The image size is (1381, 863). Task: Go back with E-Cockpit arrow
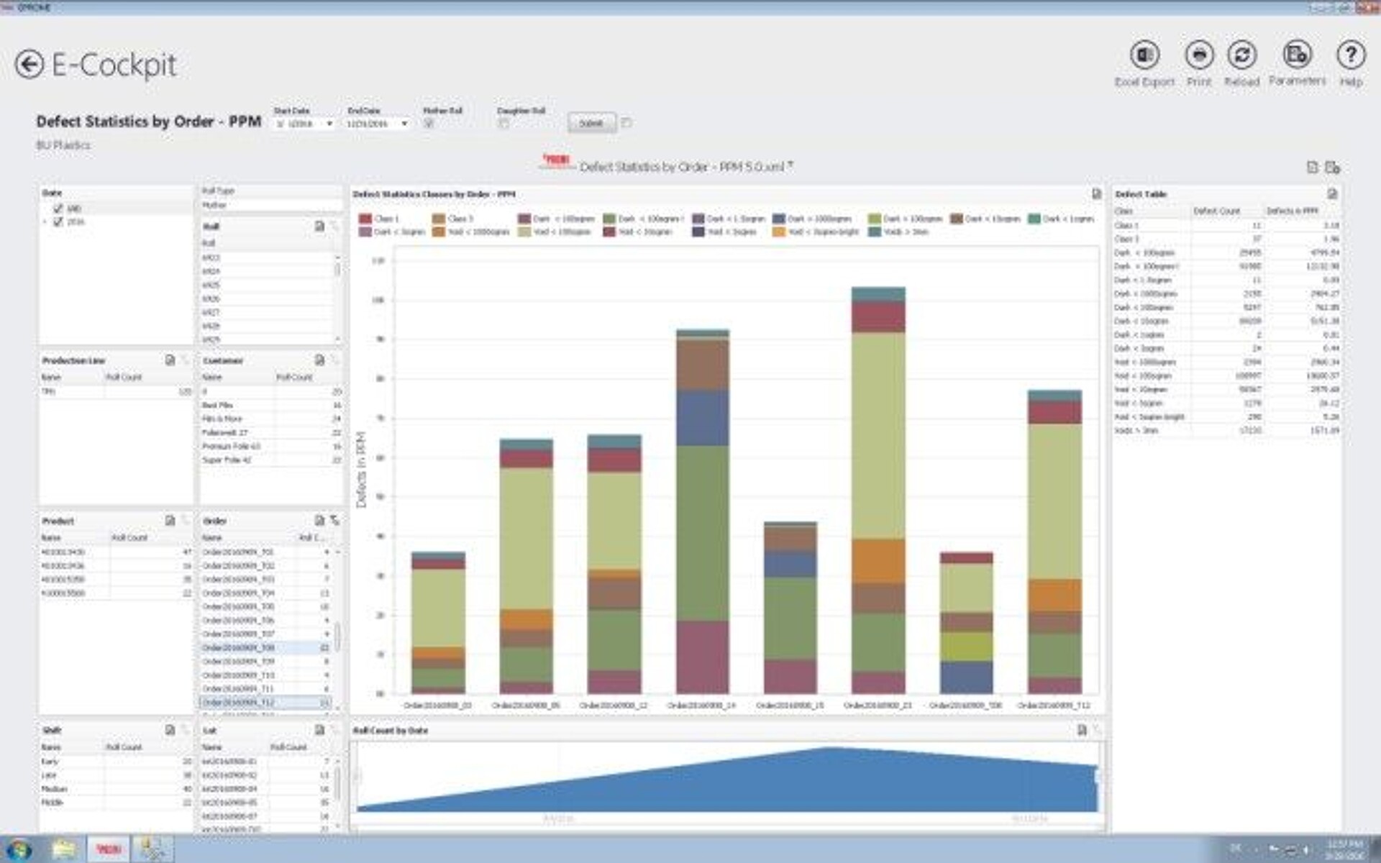pos(29,65)
